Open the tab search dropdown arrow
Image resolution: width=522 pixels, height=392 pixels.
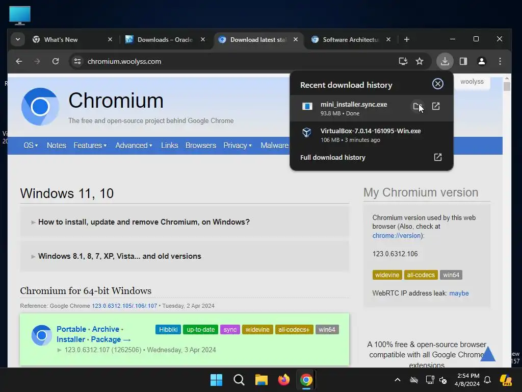(18, 39)
